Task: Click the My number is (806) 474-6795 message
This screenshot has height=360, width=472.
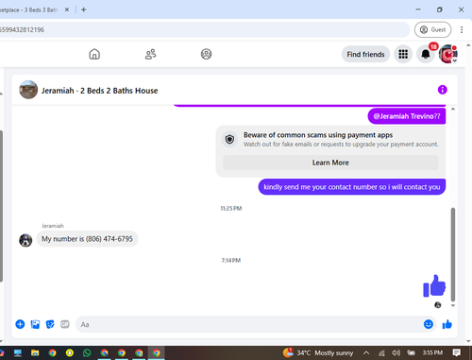Action: (x=87, y=239)
